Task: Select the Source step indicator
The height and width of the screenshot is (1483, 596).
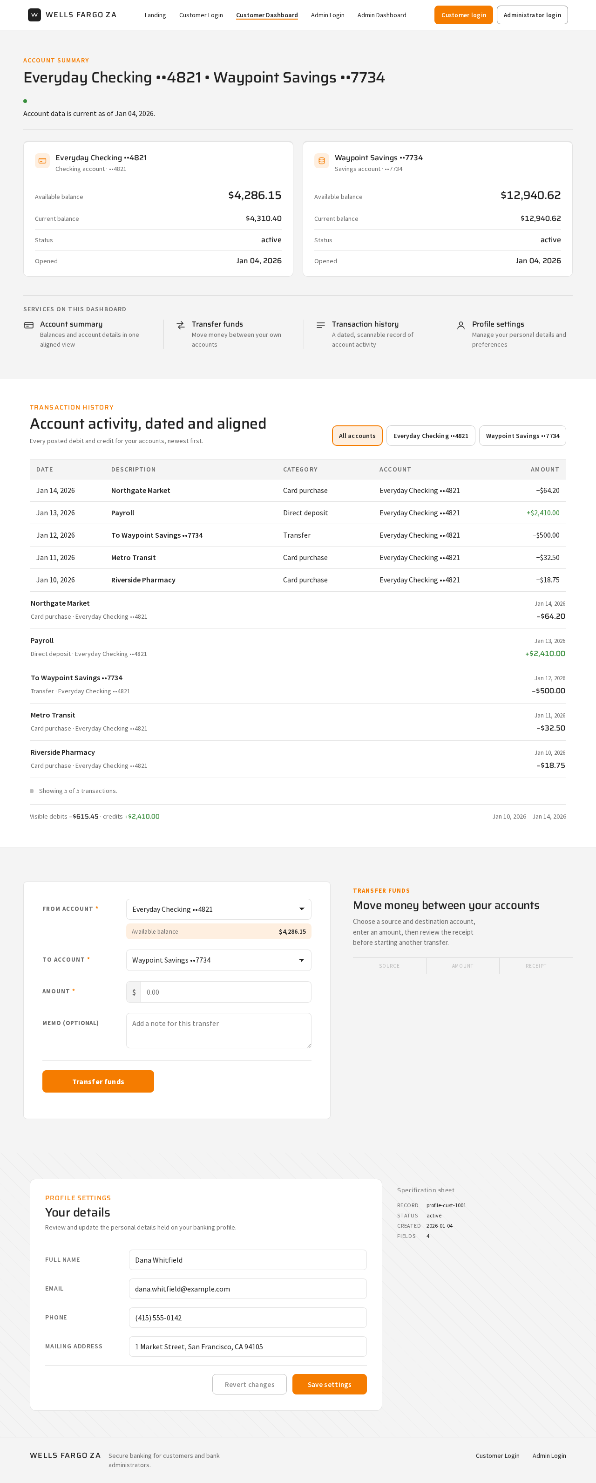Action: [x=389, y=965]
